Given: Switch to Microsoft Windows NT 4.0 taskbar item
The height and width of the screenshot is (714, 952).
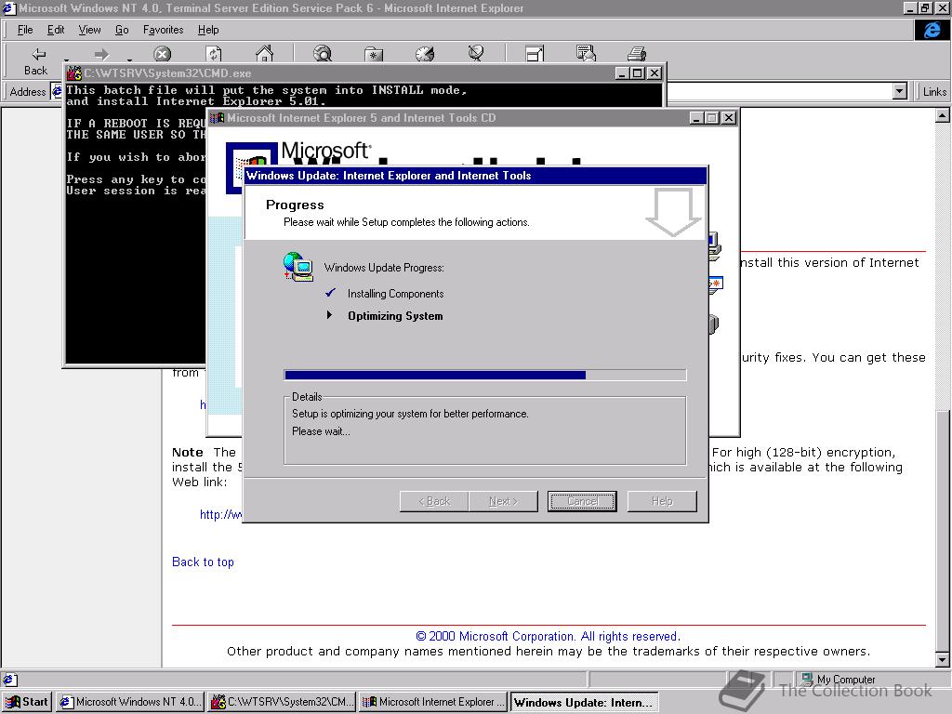Looking at the screenshot, I should click(130, 702).
